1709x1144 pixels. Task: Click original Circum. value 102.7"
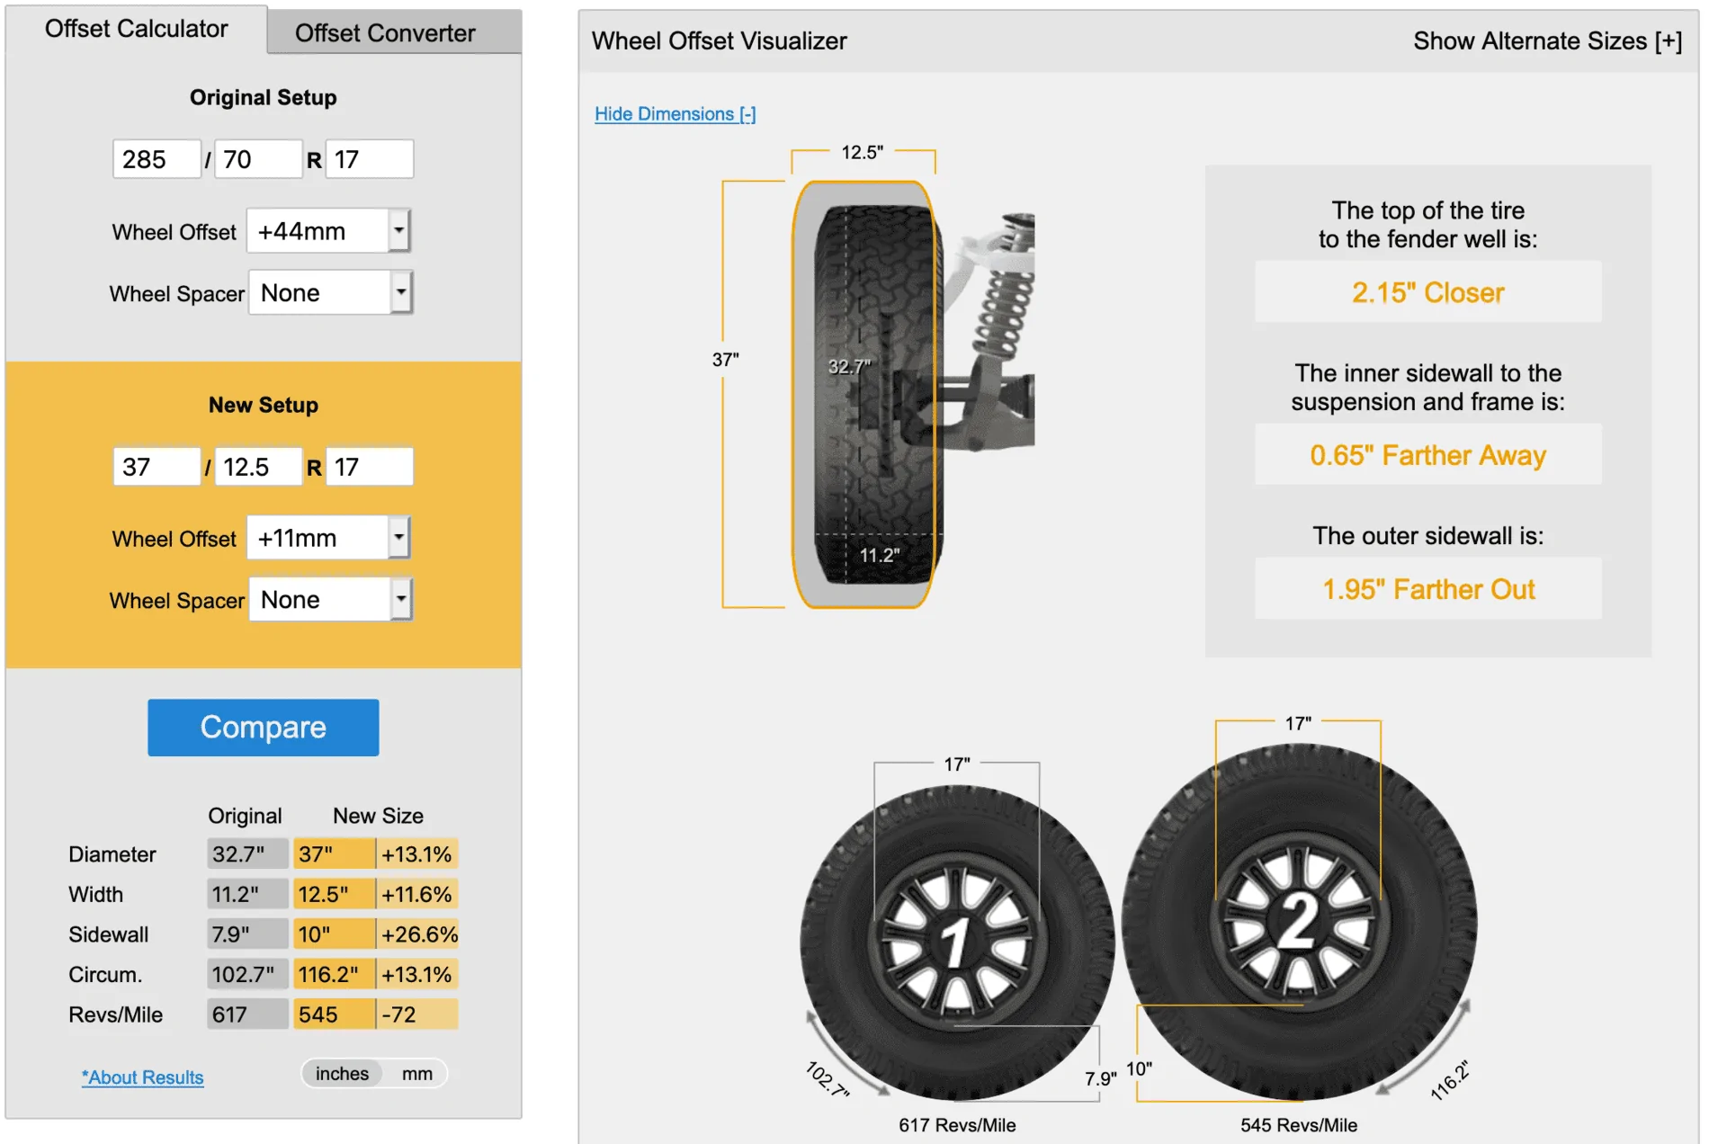(x=247, y=974)
